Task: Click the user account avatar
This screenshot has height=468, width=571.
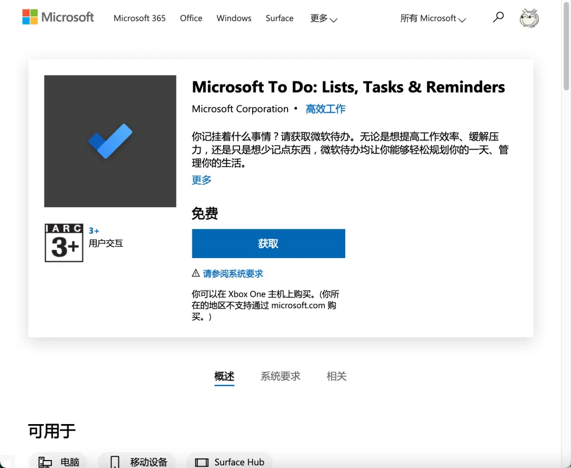Action: [529, 18]
